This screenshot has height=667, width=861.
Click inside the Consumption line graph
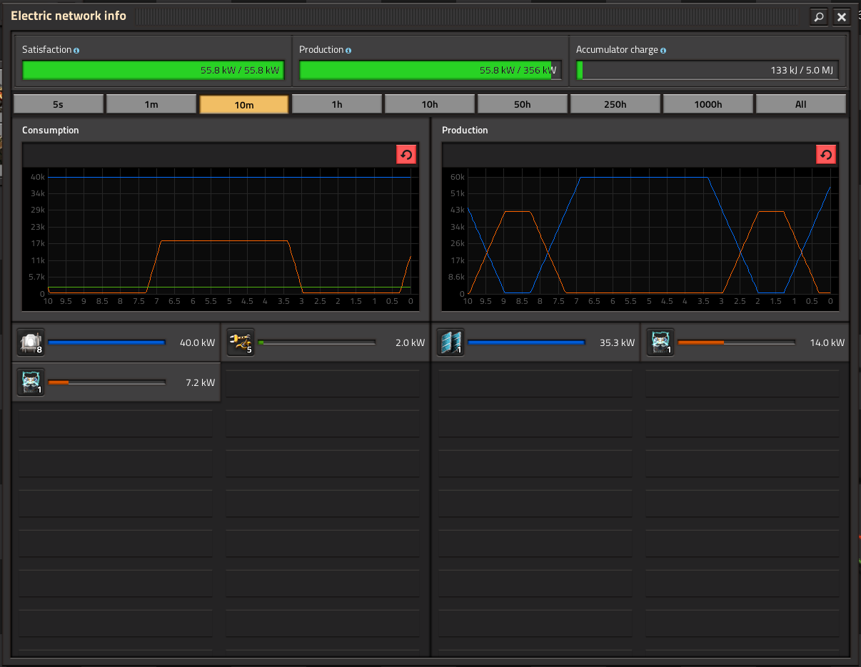click(x=221, y=239)
